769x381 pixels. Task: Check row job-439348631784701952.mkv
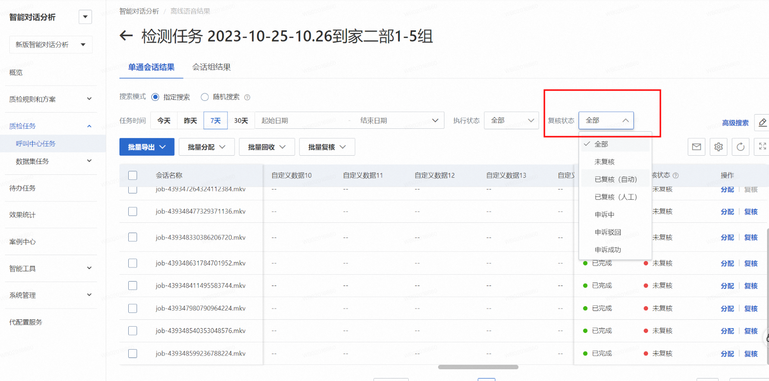coord(133,263)
